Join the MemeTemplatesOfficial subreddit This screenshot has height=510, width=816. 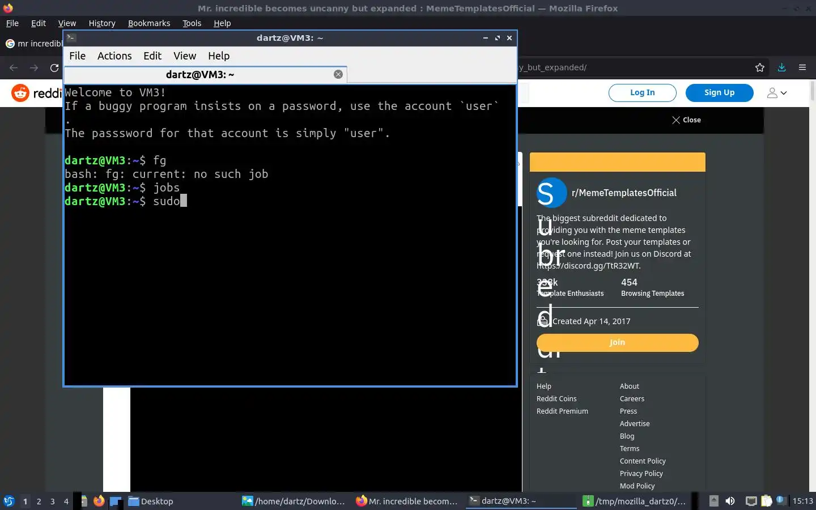point(618,342)
